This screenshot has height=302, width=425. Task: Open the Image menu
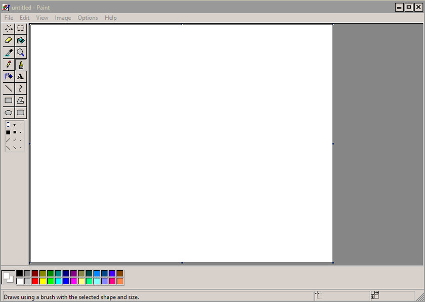(x=63, y=18)
